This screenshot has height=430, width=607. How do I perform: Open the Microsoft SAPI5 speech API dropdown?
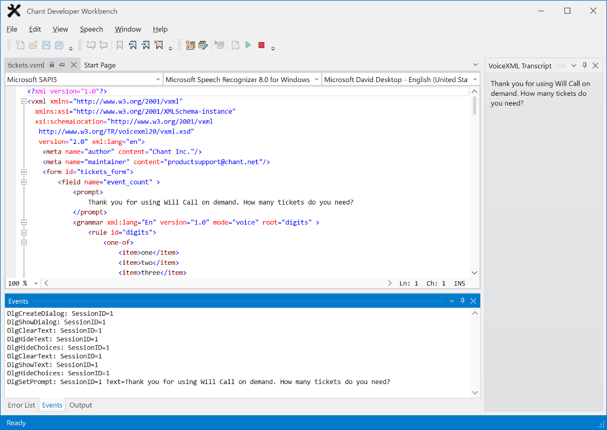point(158,79)
